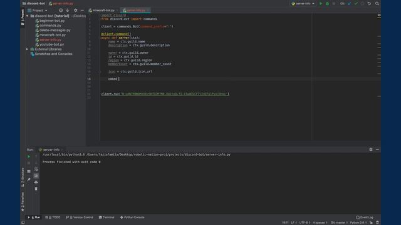Pin the Run tab with the pin icon
This screenshot has height=225, width=401.
pos(29,179)
